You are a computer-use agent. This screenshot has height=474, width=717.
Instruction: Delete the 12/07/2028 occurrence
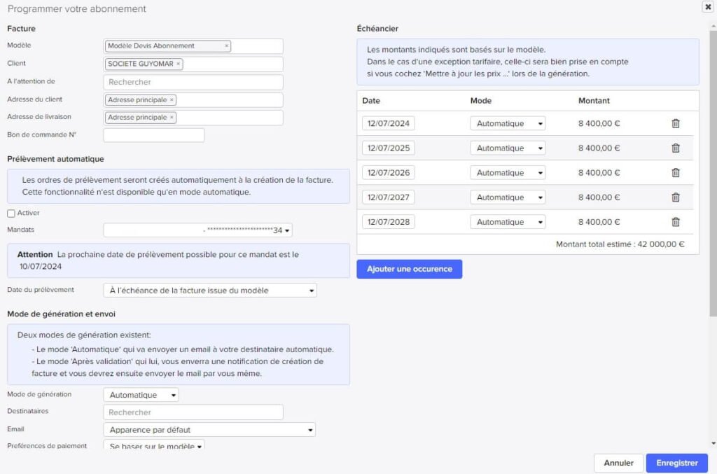tap(675, 222)
